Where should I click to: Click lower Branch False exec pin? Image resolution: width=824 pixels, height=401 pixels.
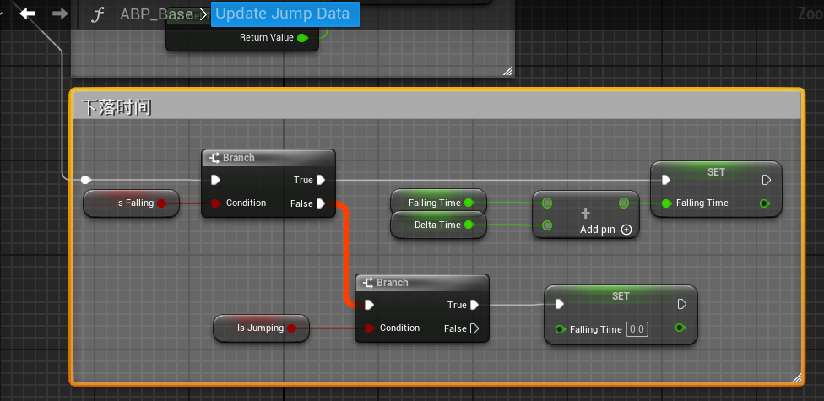[x=474, y=328]
